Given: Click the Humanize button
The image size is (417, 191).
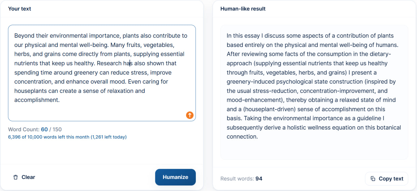Looking at the screenshot, I should click(175, 177).
